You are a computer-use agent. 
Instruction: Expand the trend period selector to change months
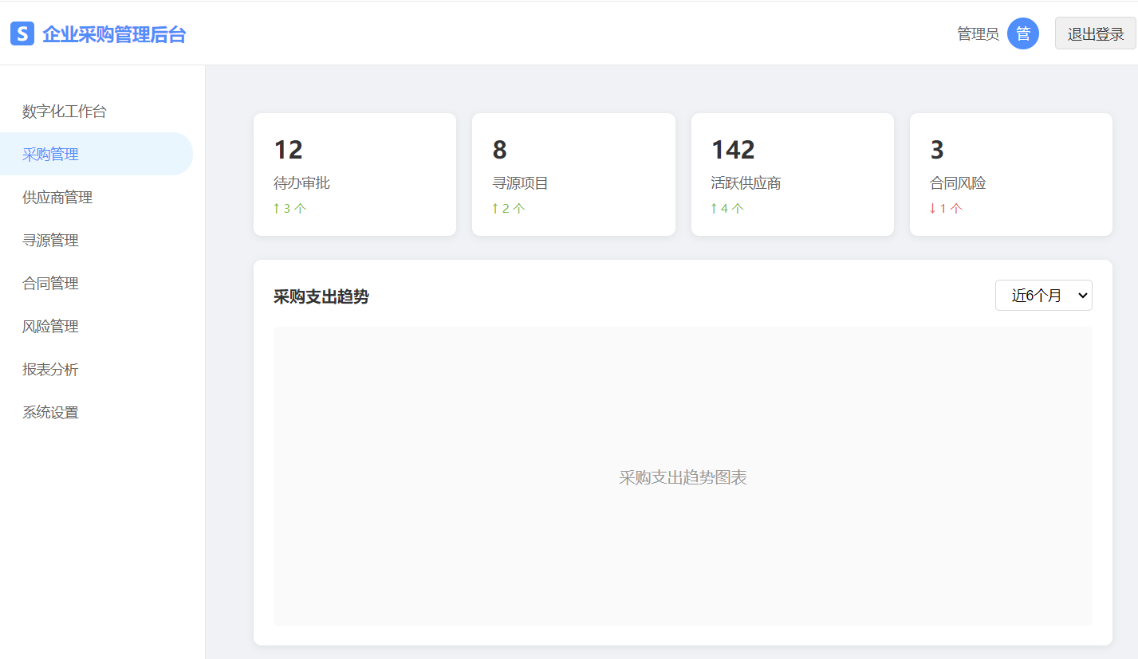pos(1043,295)
